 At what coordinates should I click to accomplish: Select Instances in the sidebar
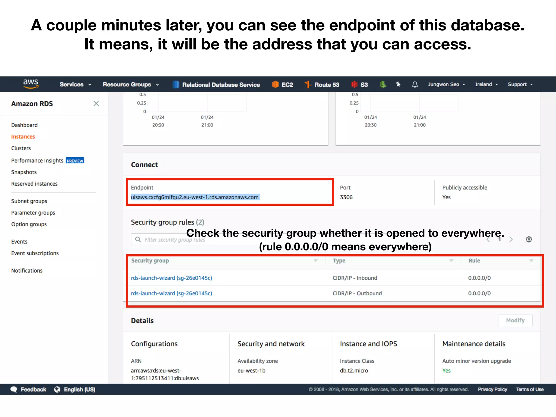point(23,137)
